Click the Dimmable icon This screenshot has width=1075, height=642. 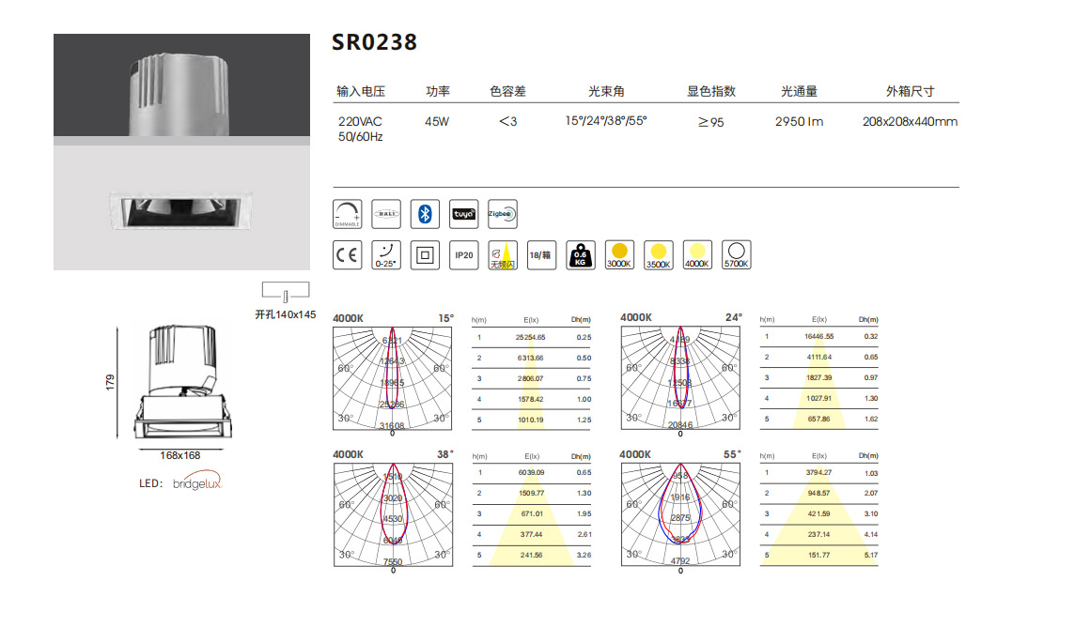coord(348,214)
